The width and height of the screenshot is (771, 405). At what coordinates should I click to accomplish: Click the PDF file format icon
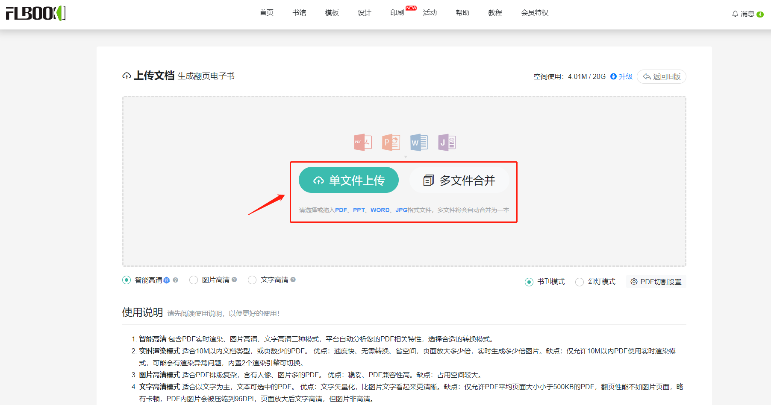tap(363, 143)
